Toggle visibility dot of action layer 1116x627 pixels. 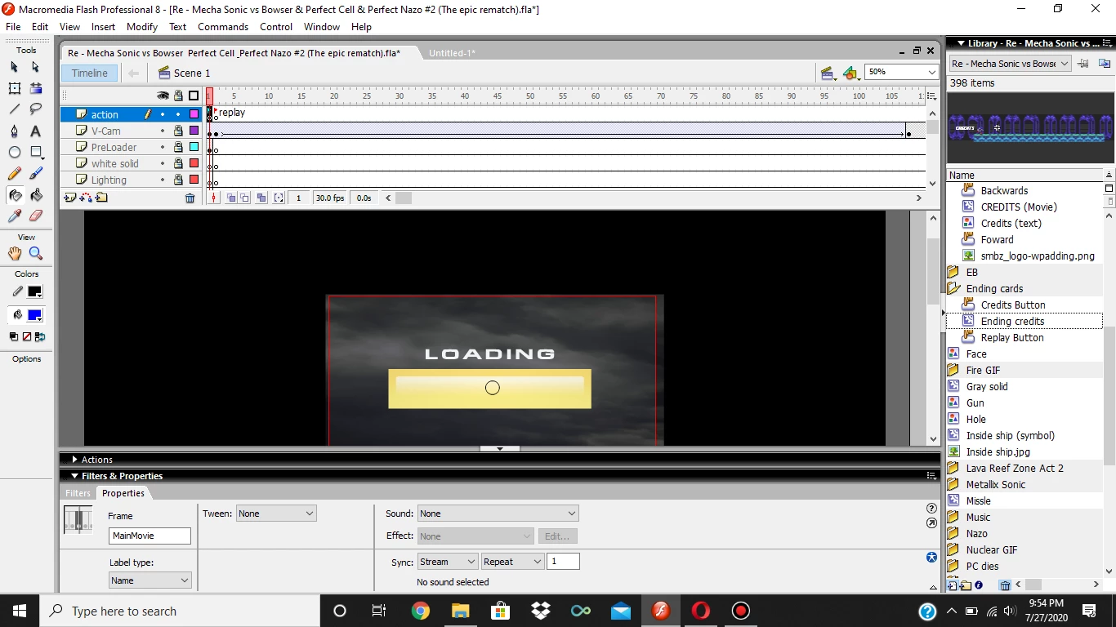(163, 114)
